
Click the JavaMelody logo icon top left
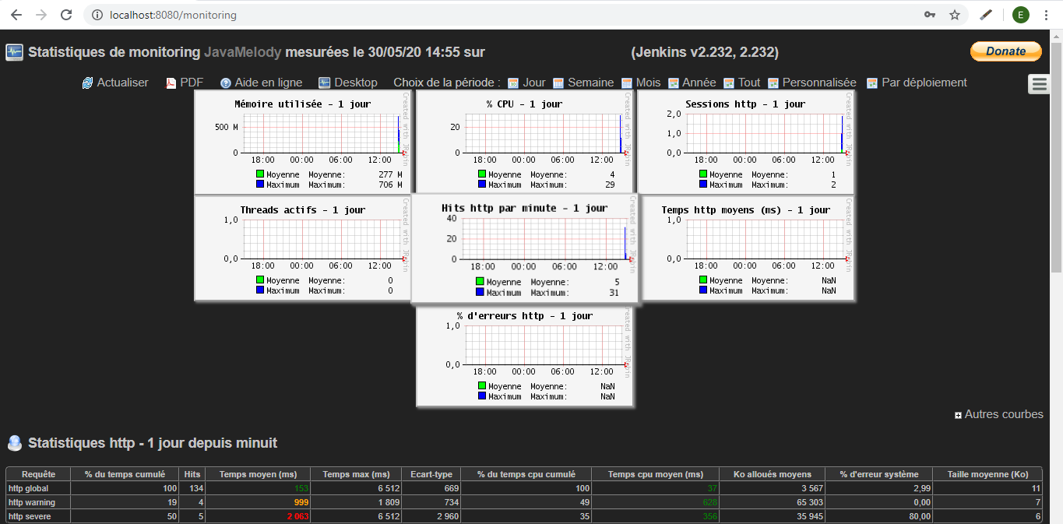pyautogui.click(x=12, y=51)
